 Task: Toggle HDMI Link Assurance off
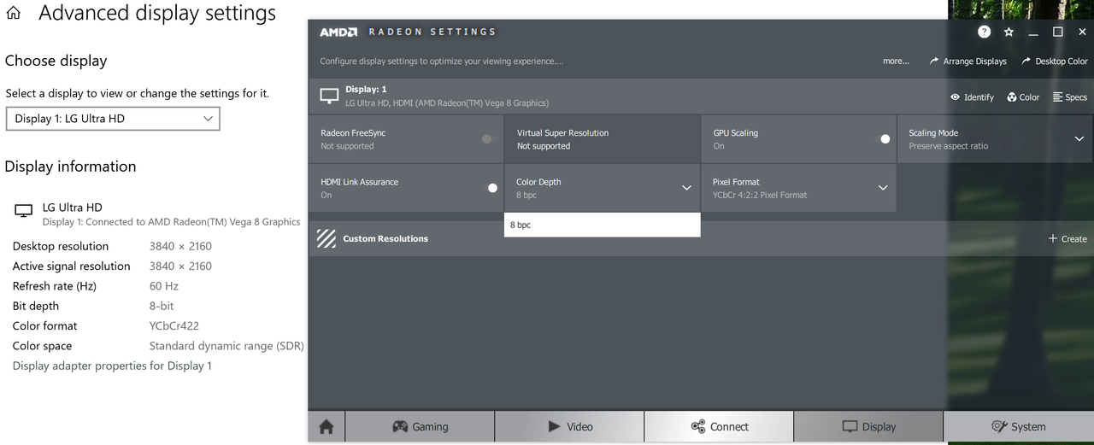[x=492, y=188]
